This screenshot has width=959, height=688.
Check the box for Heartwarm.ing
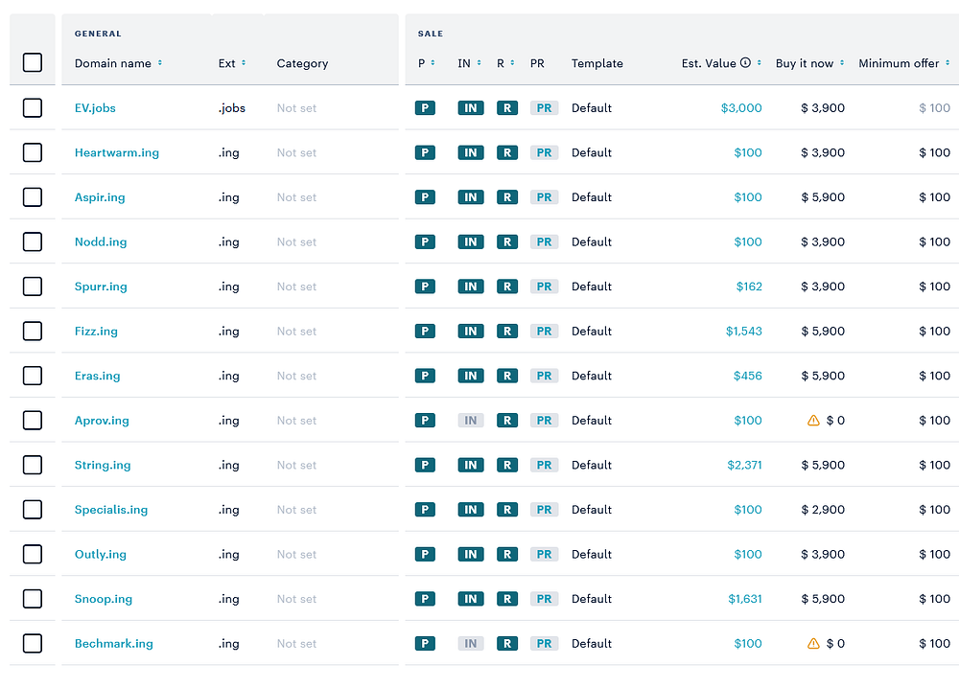coord(33,152)
